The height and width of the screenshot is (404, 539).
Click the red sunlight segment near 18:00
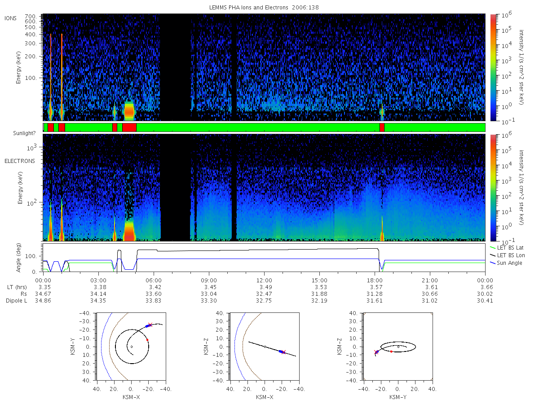click(x=382, y=127)
